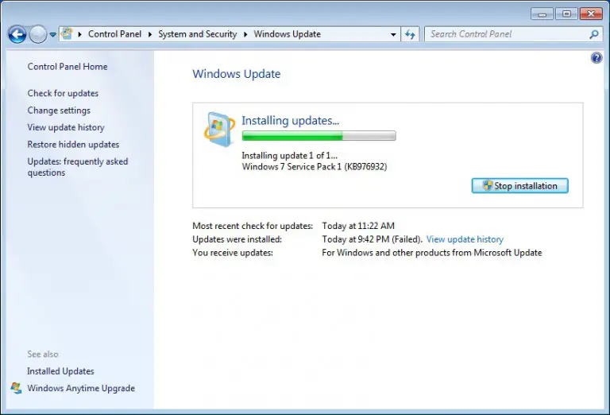Screen dimensions: 610x415
Task: Expand the arrow after System and Security
Action: pyautogui.click(x=245, y=34)
